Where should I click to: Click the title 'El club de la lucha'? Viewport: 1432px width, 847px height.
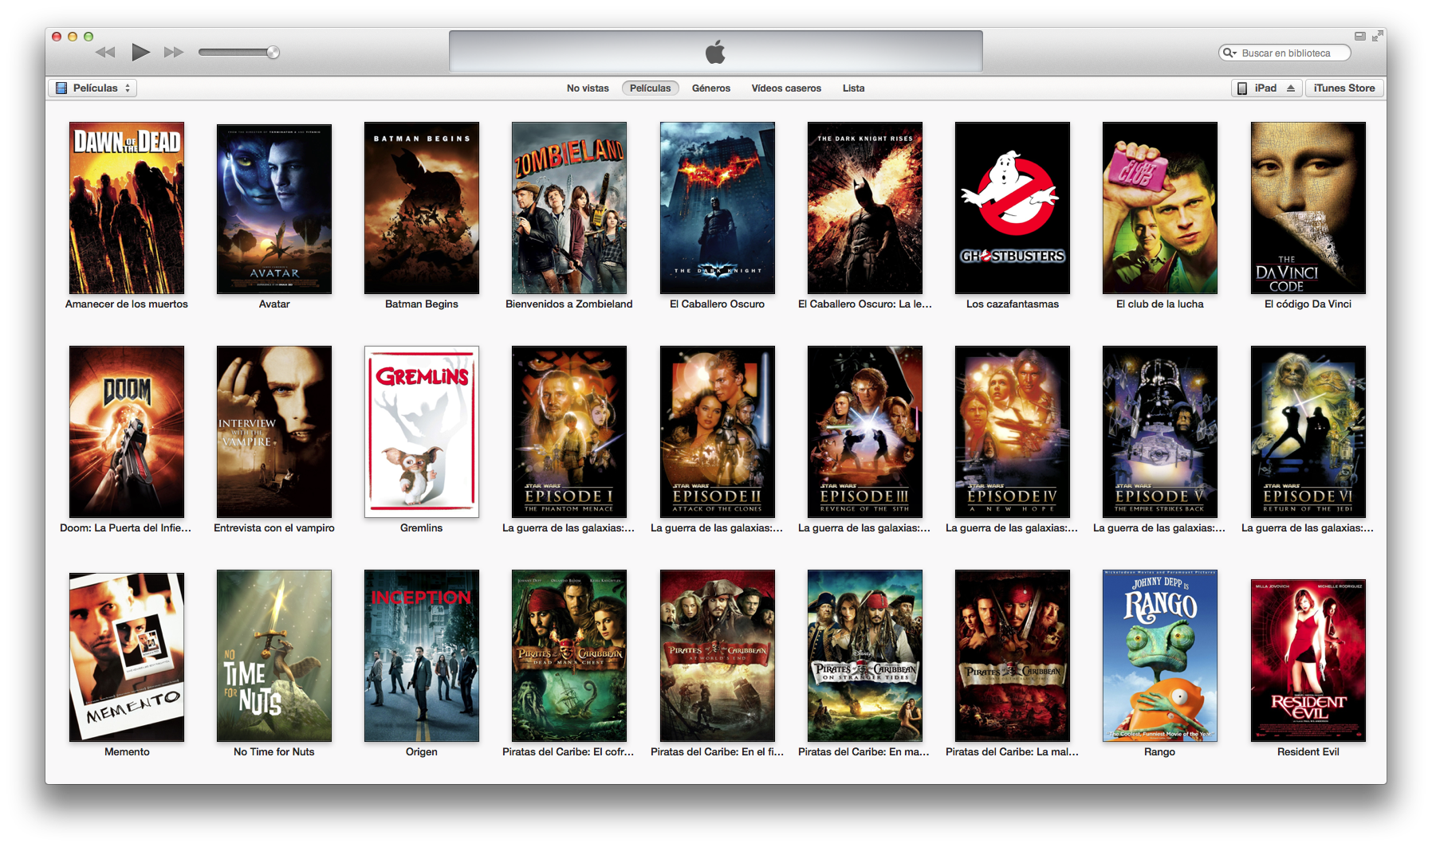tap(1160, 304)
